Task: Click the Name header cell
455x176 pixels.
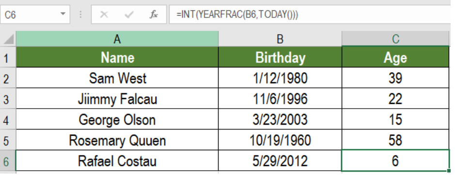Action: click(x=117, y=57)
